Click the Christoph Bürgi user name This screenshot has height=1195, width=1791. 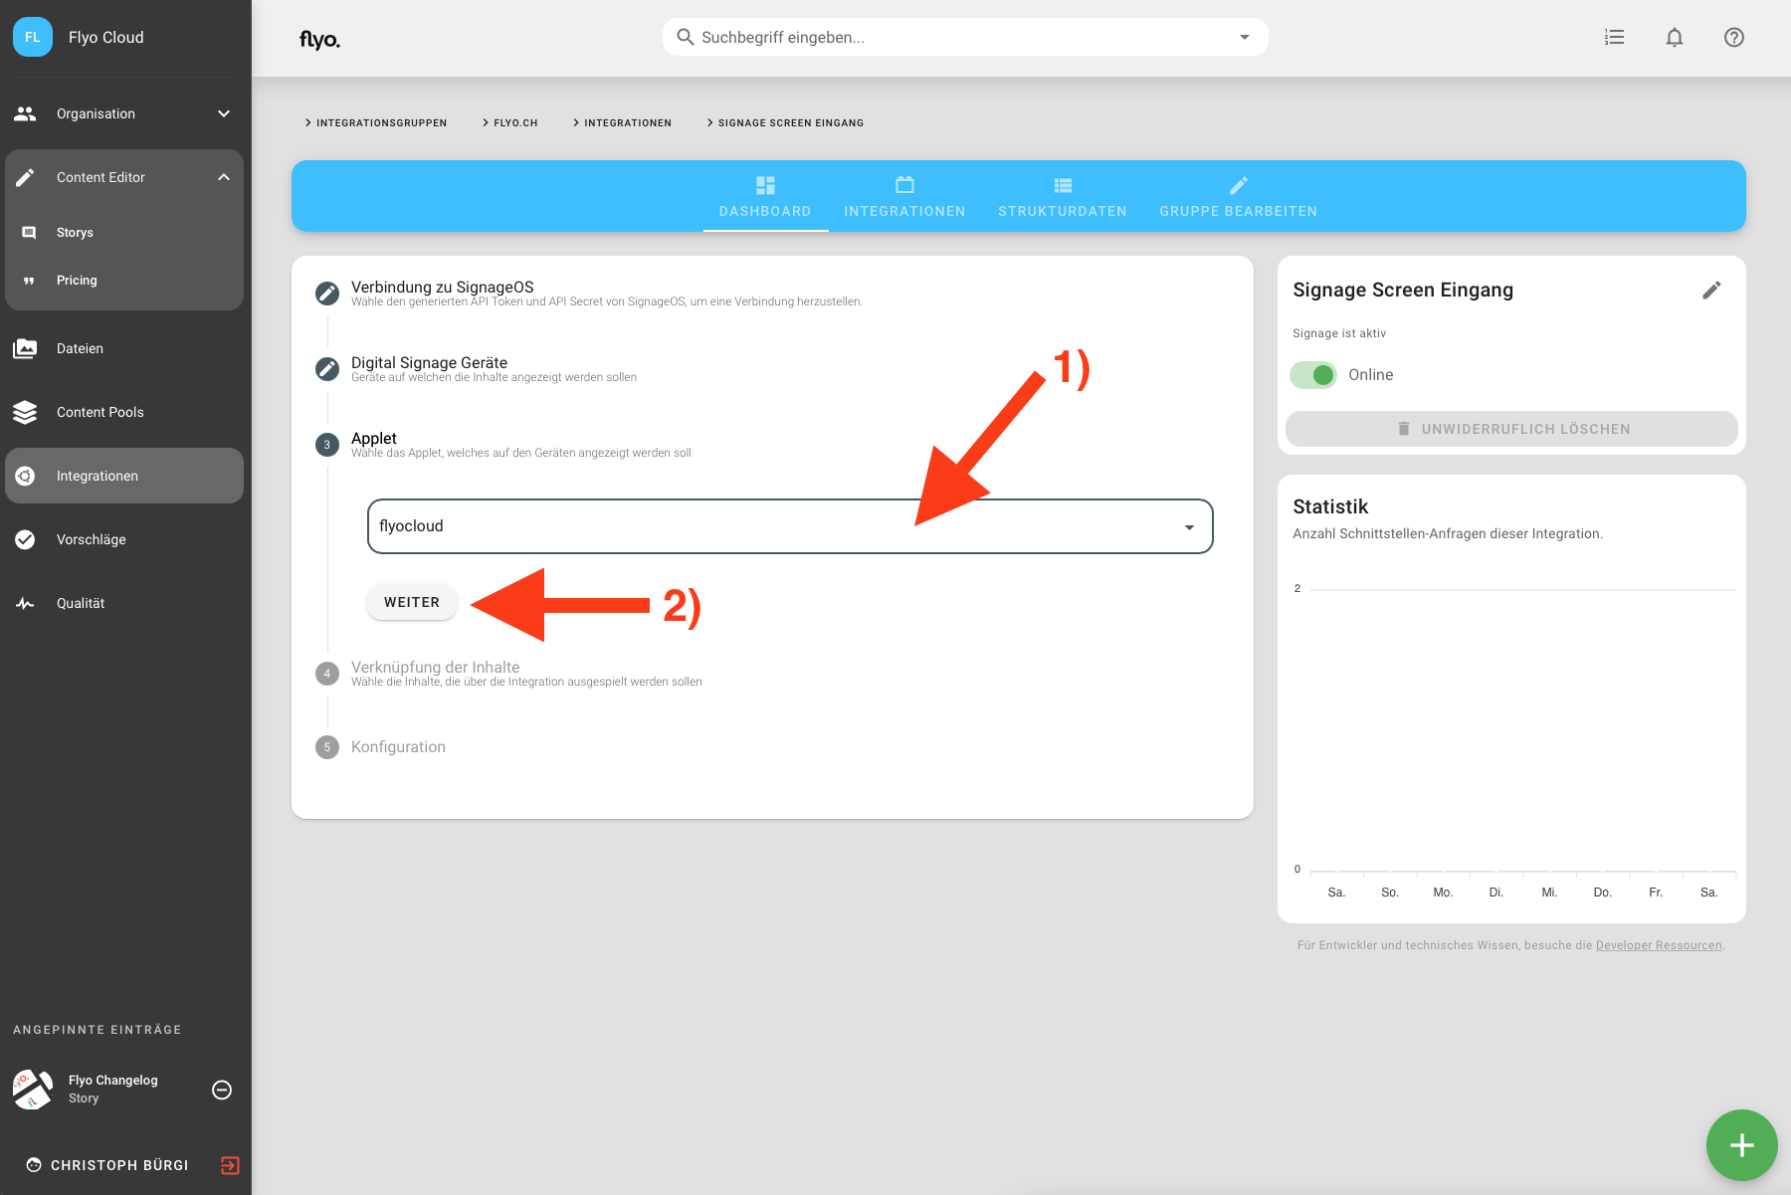click(119, 1165)
